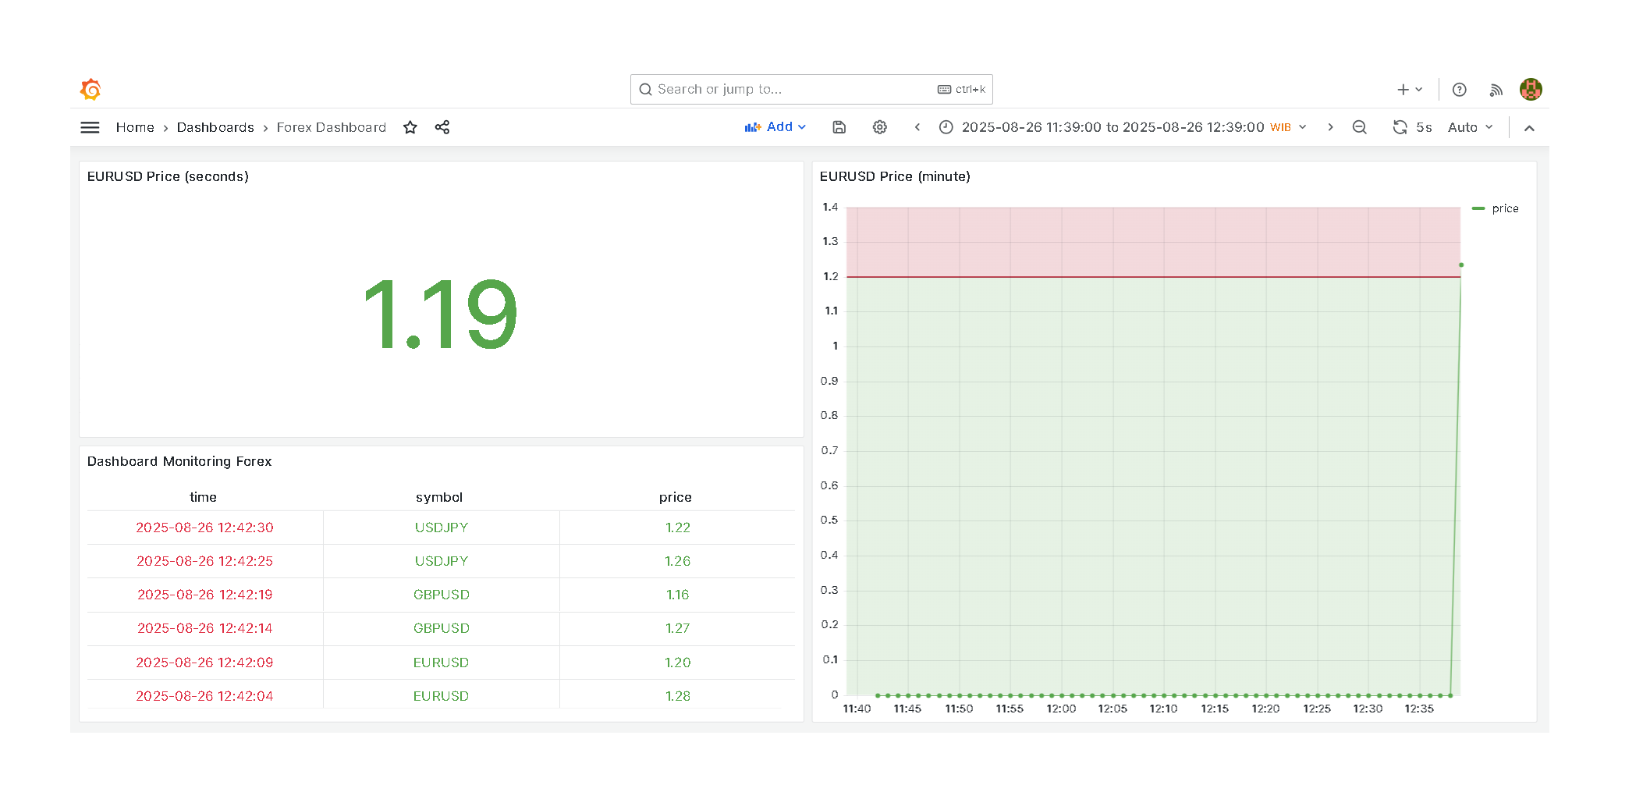Screen dimensions: 1643x810
Task: Zoom out the time range
Action: pos(1360,127)
